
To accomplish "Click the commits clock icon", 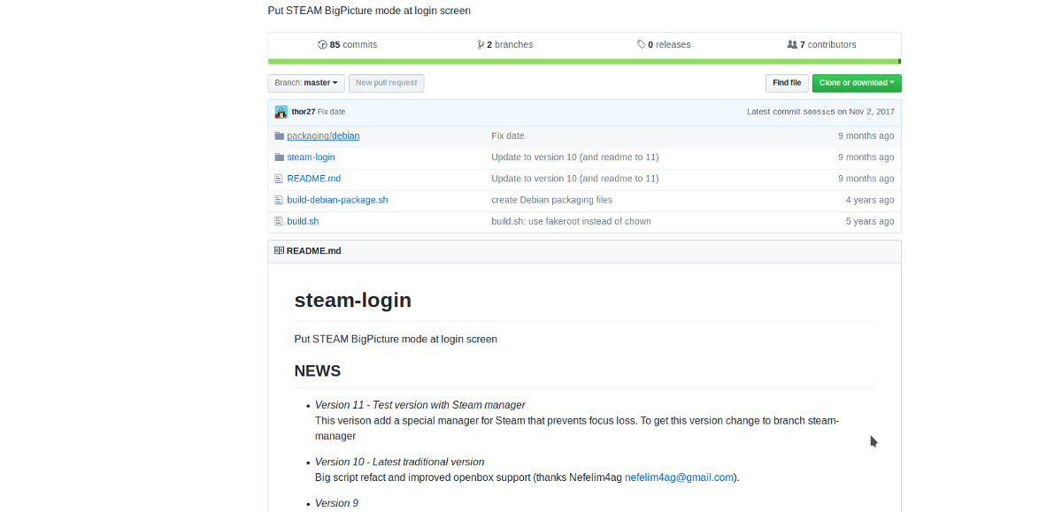I will coord(322,44).
